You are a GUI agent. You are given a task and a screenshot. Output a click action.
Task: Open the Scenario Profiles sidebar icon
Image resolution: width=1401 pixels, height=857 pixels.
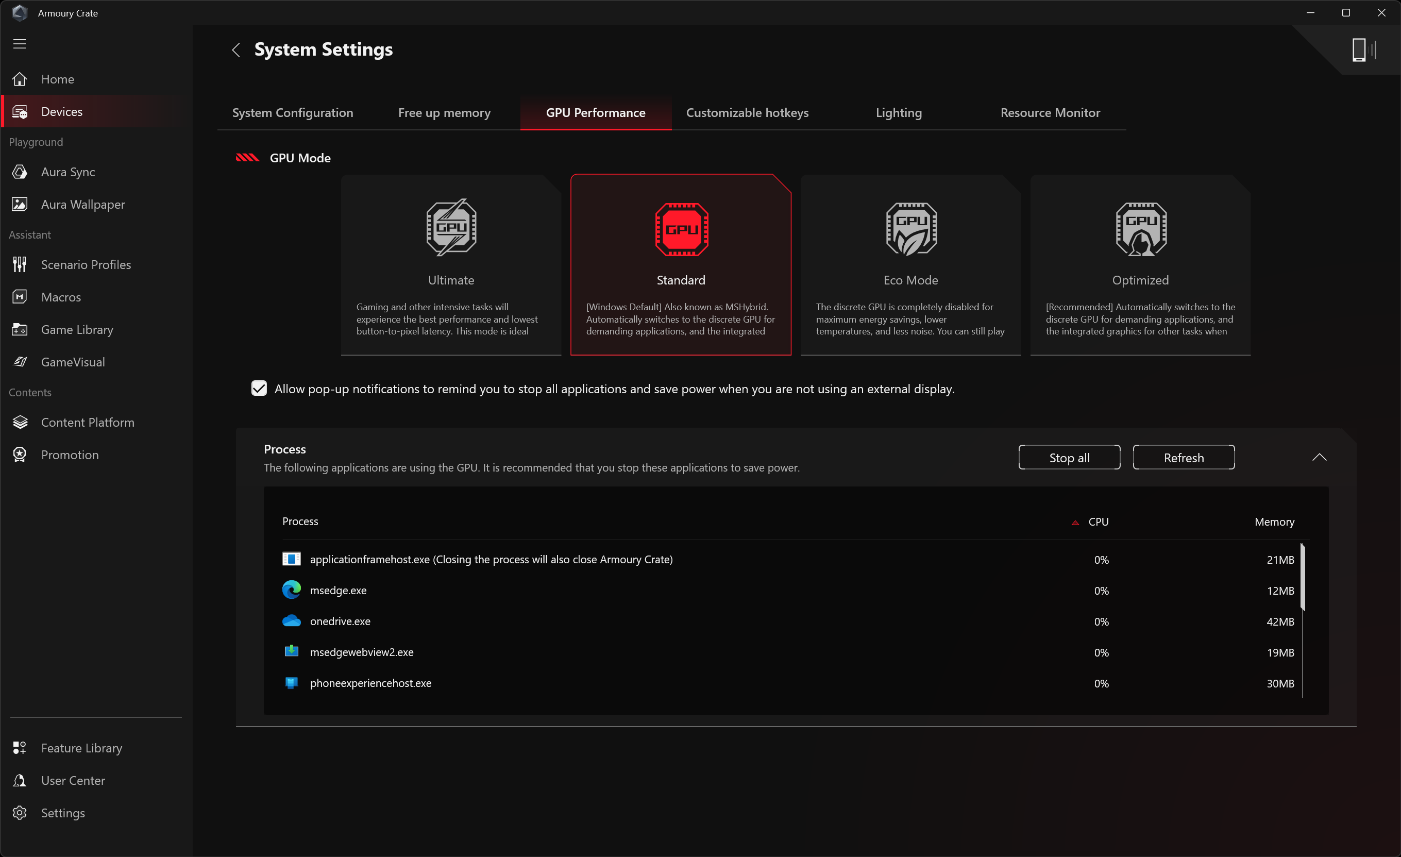tap(20, 264)
